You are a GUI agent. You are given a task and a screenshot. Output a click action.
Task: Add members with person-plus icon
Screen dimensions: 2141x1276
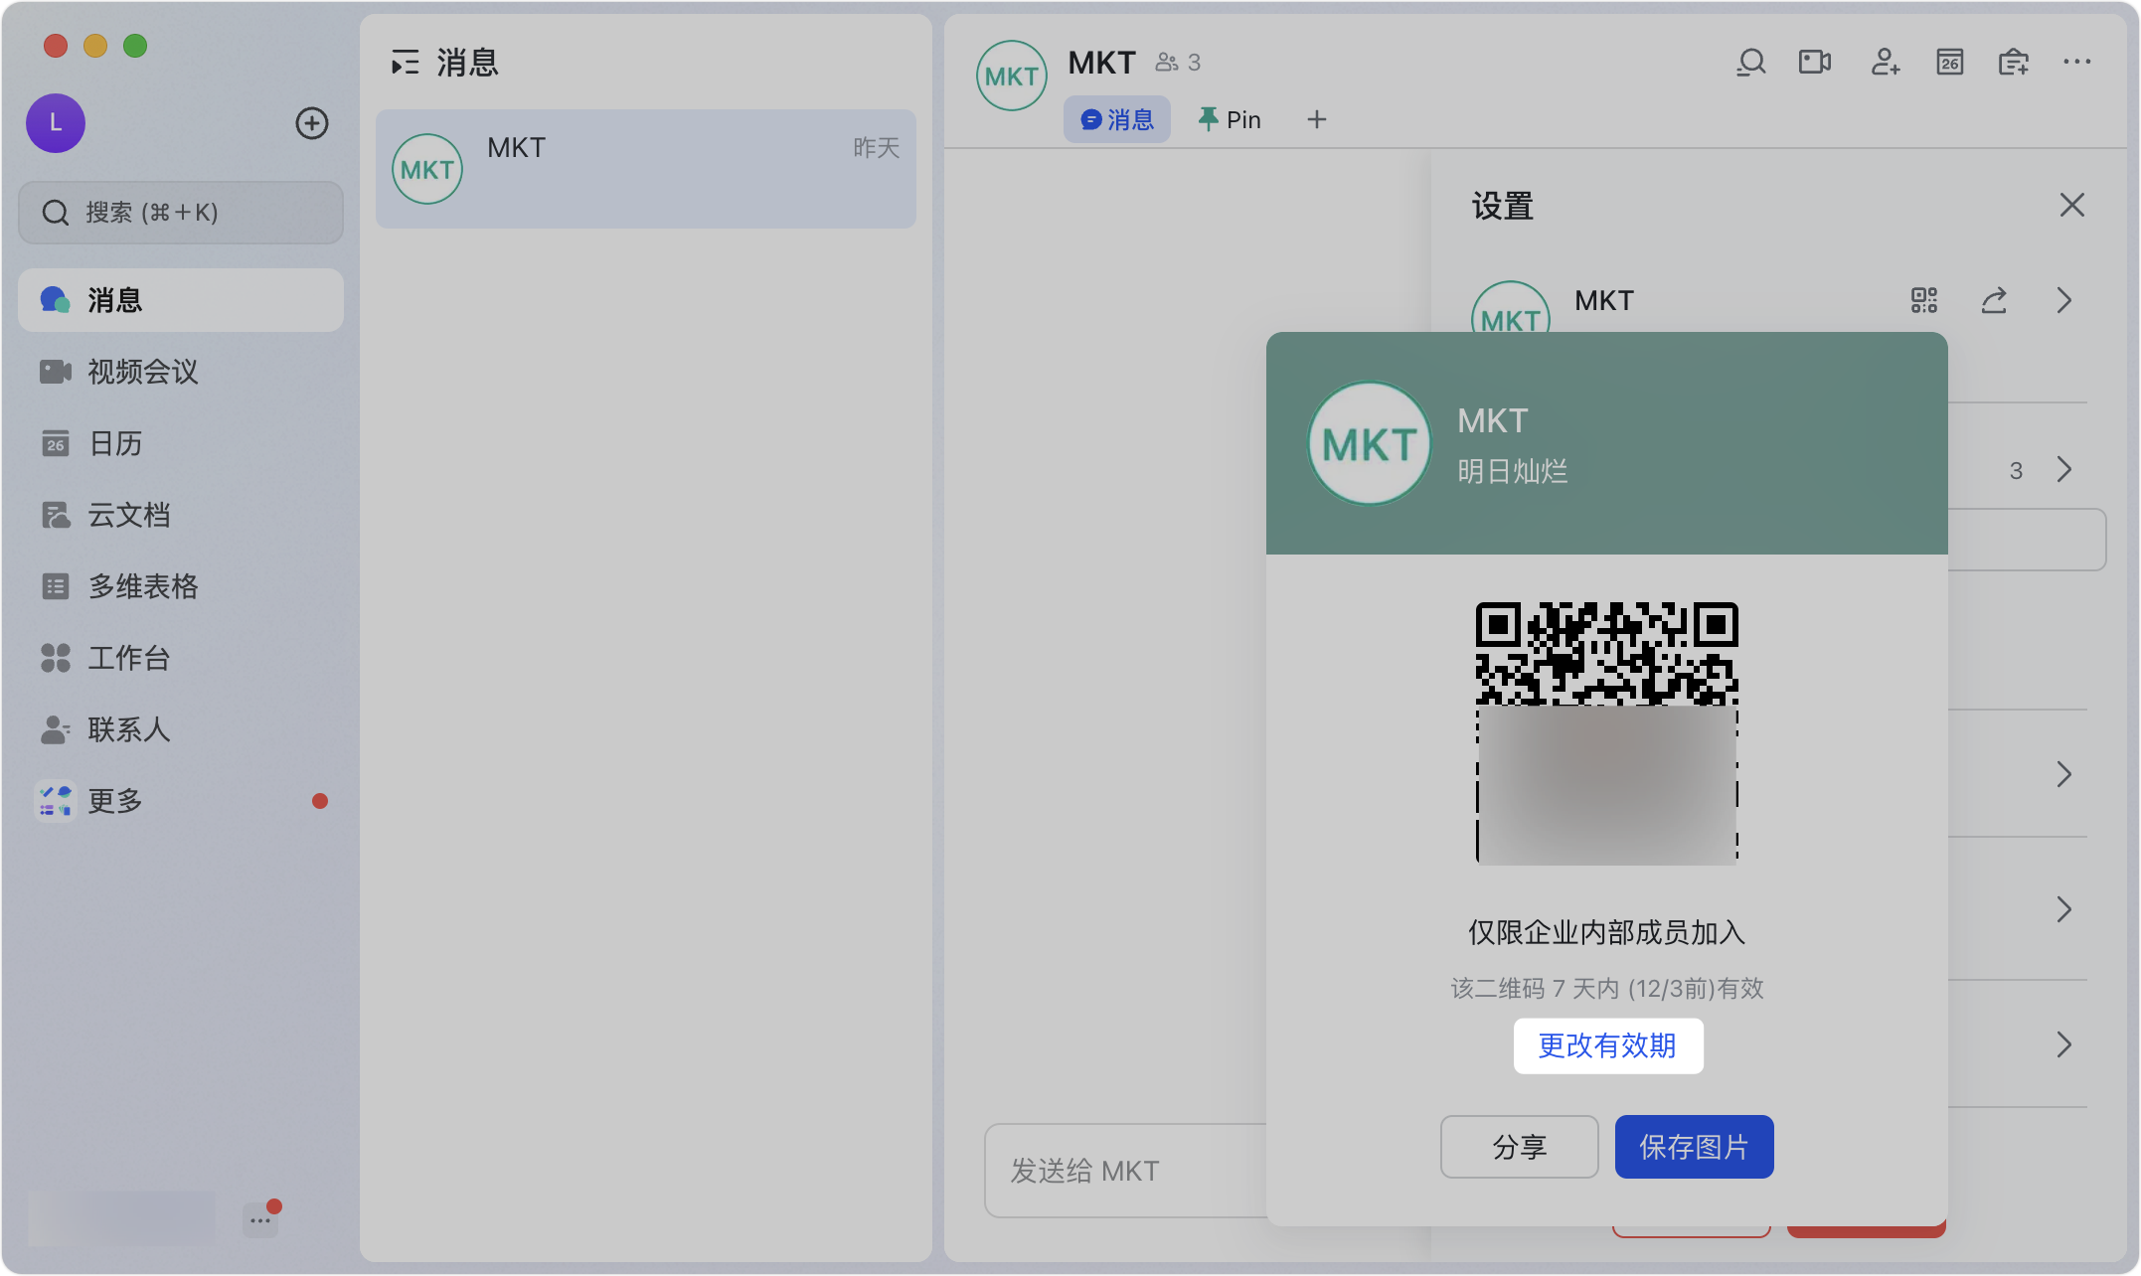(1886, 63)
